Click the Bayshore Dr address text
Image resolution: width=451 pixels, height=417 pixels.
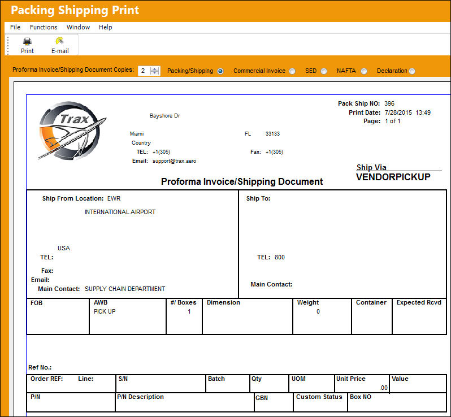click(165, 116)
